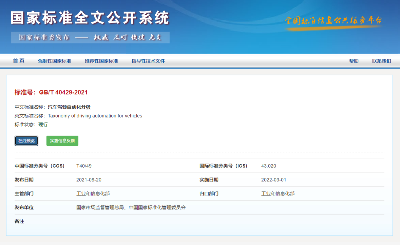
Task: Click the CCS value T40/49
Action: click(x=84, y=166)
